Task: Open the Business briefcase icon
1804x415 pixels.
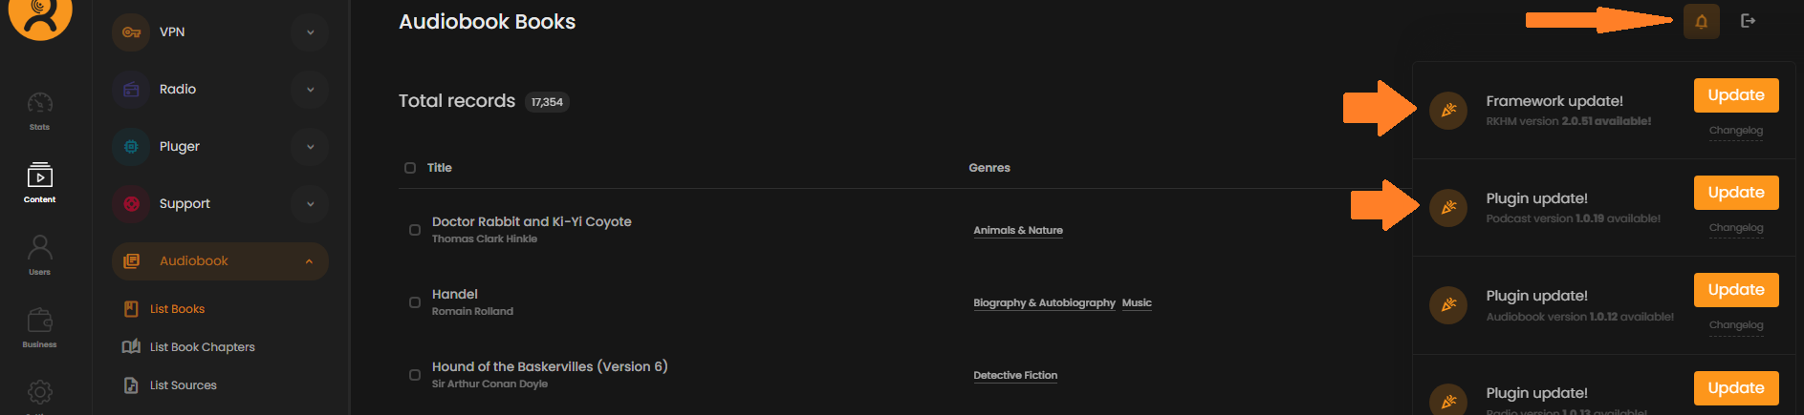Action: point(39,328)
